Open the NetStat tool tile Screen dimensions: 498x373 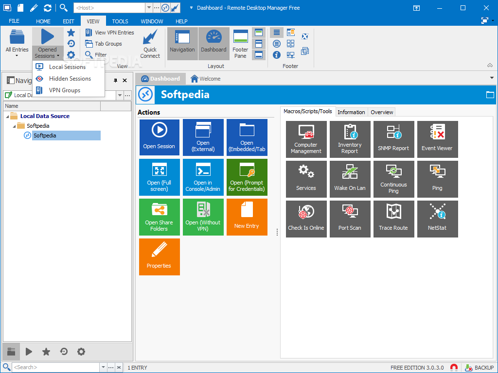[x=437, y=219]
